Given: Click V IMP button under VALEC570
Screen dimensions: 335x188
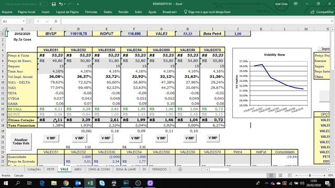Looking at the screenshot, I should [x=213, y=138].
